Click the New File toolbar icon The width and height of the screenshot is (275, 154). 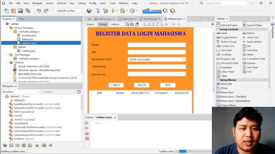coord(6,11)
